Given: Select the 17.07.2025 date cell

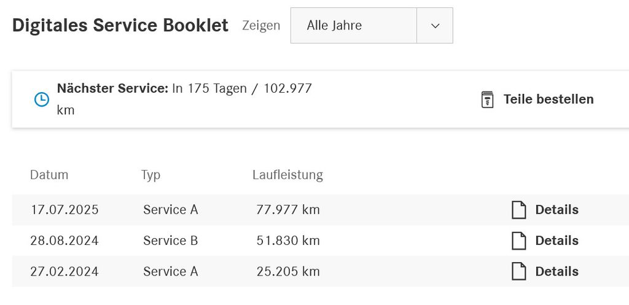Looking at the screenshot, I should (64, 210).
